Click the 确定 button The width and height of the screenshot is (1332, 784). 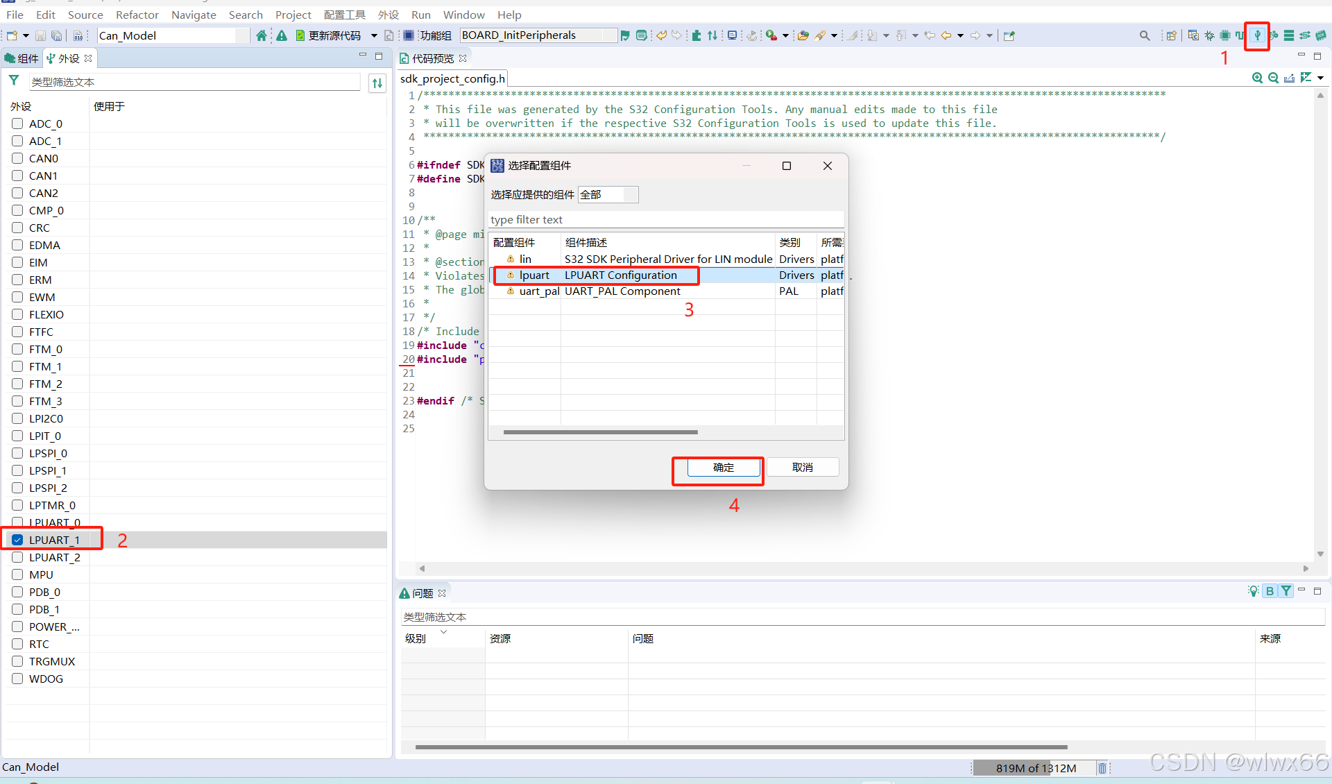tap(723, 468)
